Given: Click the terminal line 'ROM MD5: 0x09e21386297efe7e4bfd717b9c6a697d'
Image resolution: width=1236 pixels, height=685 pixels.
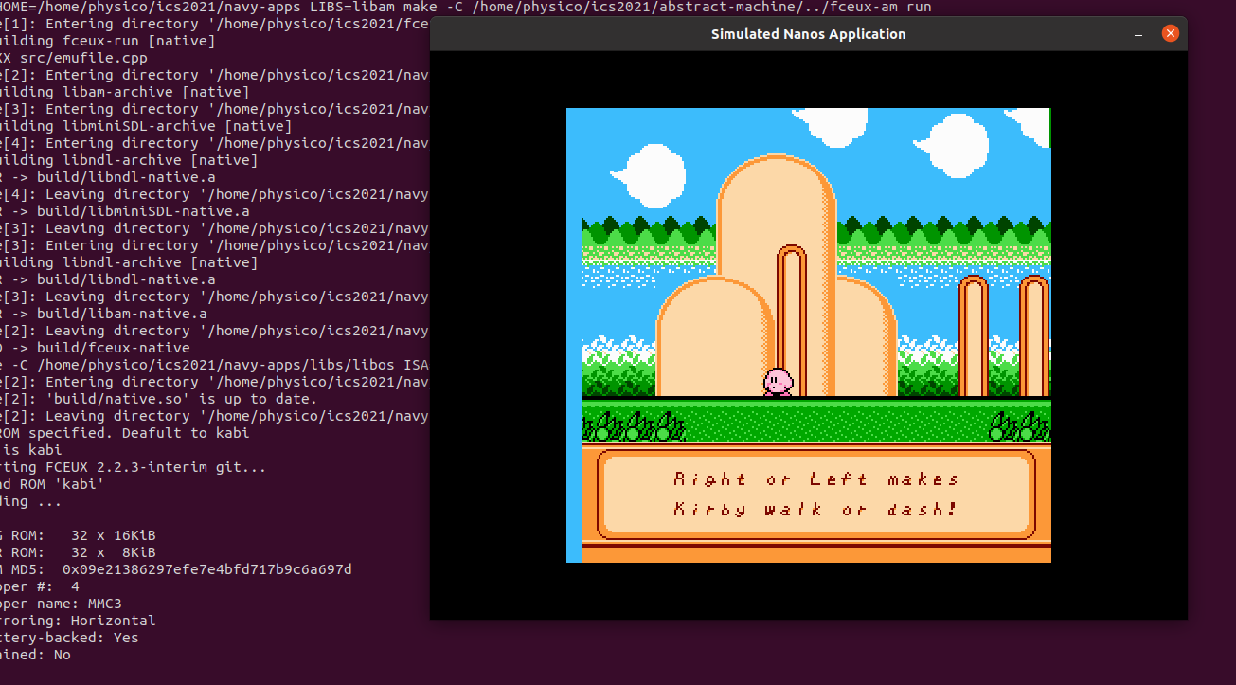Looking at the screenshot, I should point(176,569).
